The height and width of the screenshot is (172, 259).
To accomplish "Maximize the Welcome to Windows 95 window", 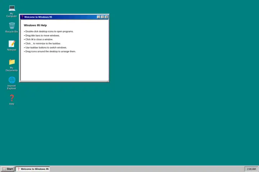I will pyautogui.click(x=103, y=17).
